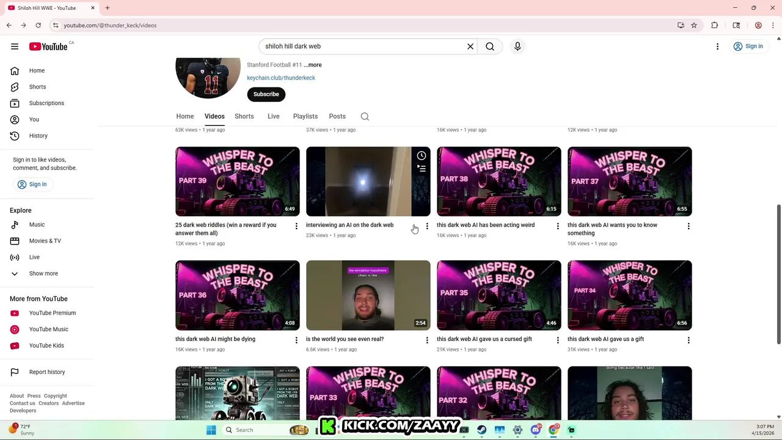Open the Part 39 Whisper to the Beast thumbnail
The width and height of the screenshot is (782, 440).
[x=238, y=182]
